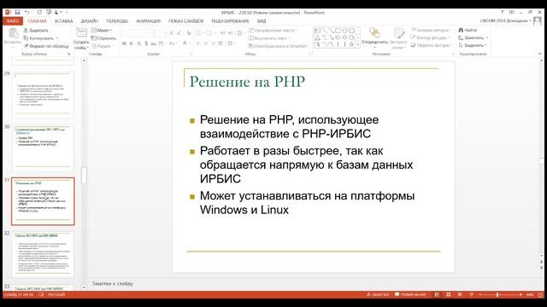This screenshot has width=547, height=307.
Task: Click the large Вставить paste icon
Action: [13, 34]
